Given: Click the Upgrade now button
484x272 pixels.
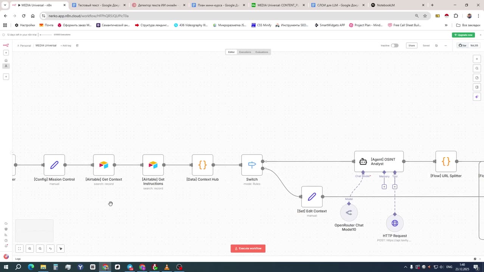Looking at the screenshot, I should coord(464,35).
